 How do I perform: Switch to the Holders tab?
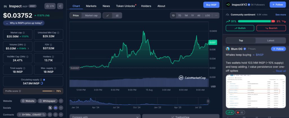[x=146, y=6]
